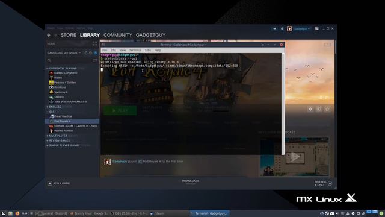The image size is (385, 217).
Task: Click the Steam tray icon
Action: point(327,213)
